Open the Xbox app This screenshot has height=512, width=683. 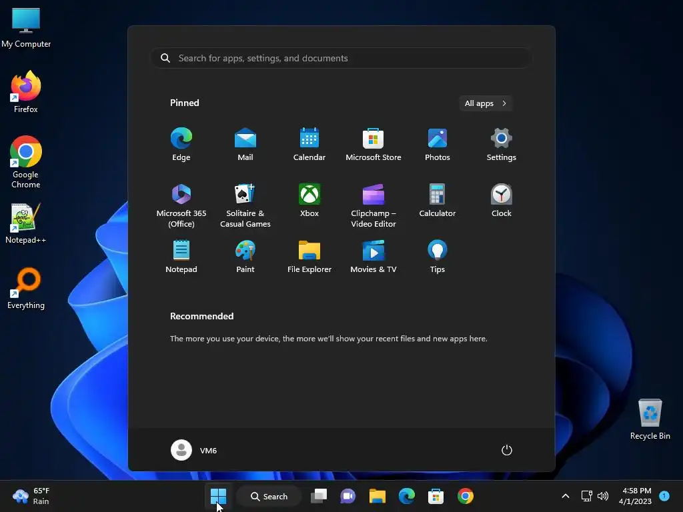[309, 201]
